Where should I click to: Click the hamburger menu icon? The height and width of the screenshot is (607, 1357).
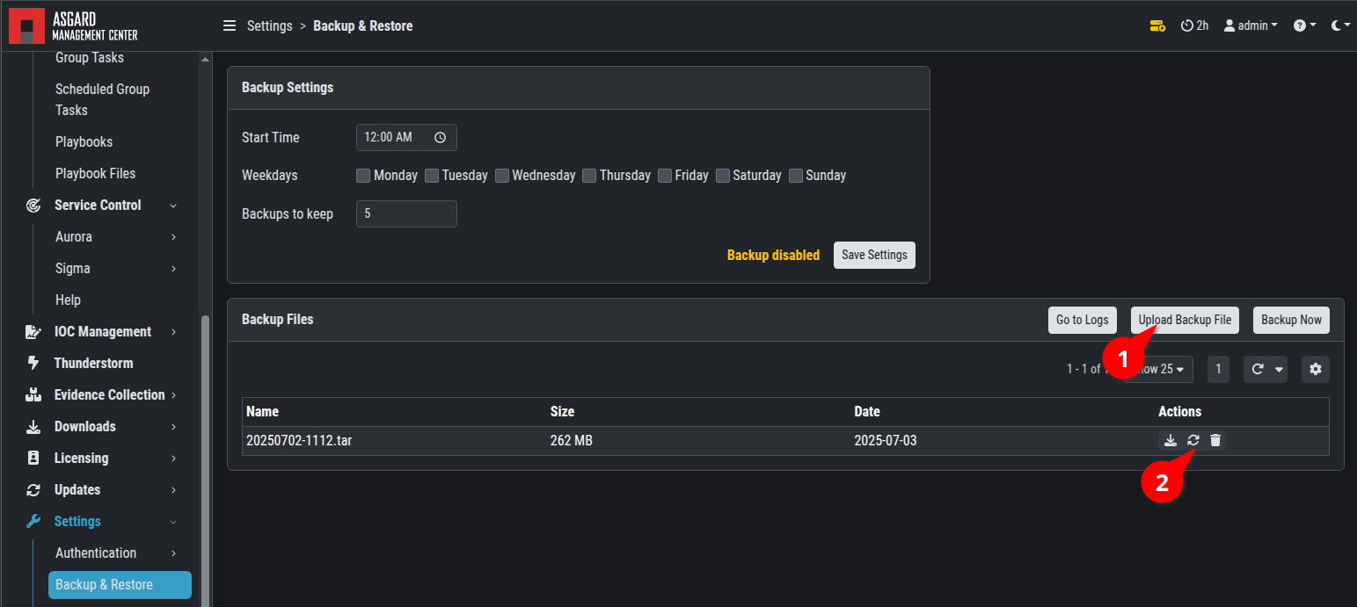tap(230, 25)
